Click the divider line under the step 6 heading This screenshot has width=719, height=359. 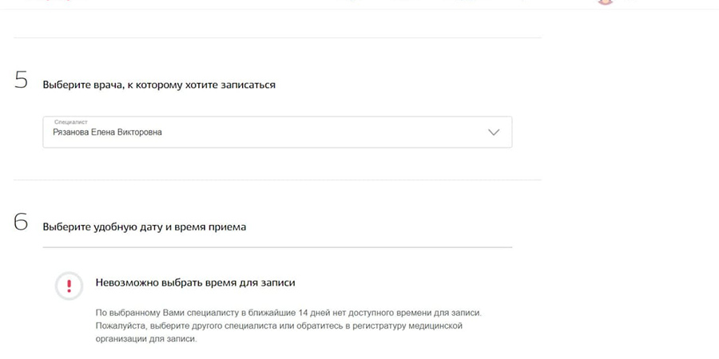[277, 247]
